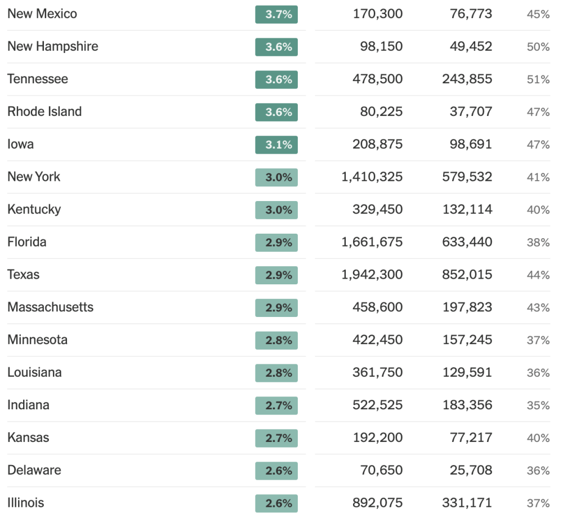
Task: Click New York's value 1,410,325
Action: [372, 177]
